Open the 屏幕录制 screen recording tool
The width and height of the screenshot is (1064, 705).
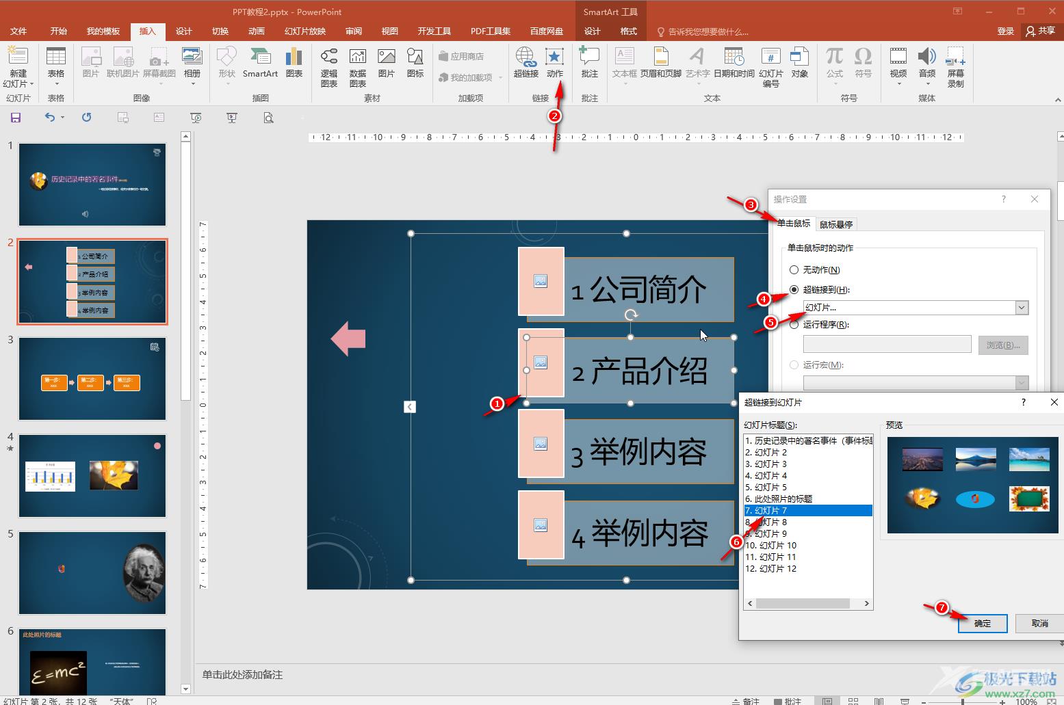point(955,67)
